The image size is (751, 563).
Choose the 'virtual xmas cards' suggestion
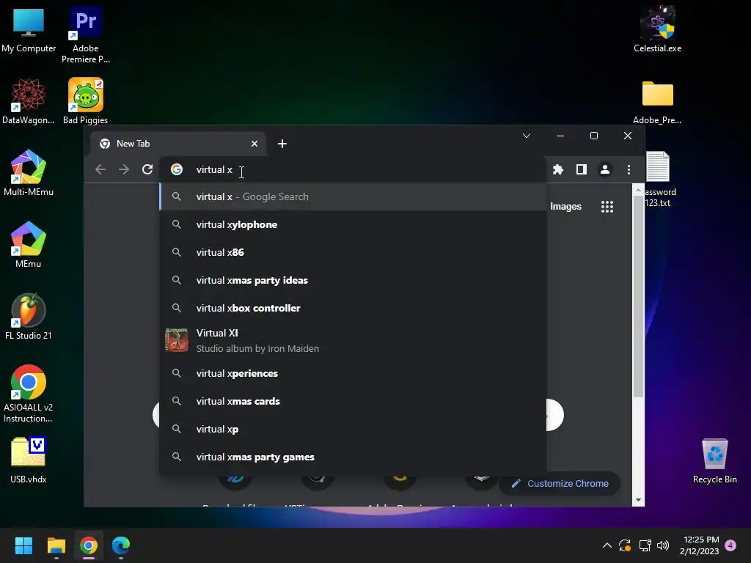pyautogui.click(x=353, y=401)
